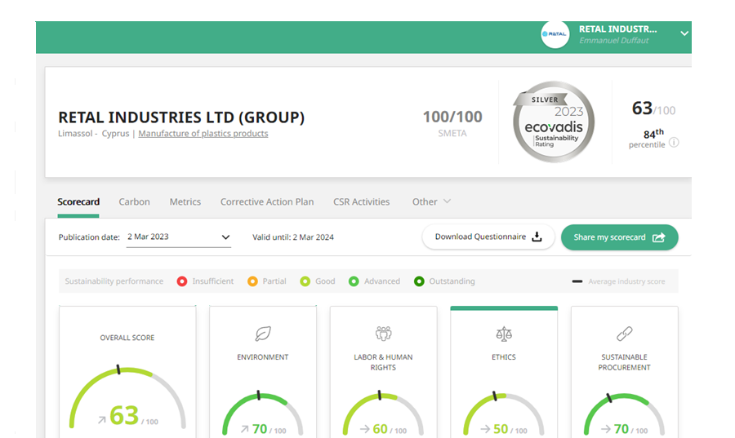Click the dark green Outstanding legend marker
This screenshot has height=438, width=735.
(x=419, y=281)
